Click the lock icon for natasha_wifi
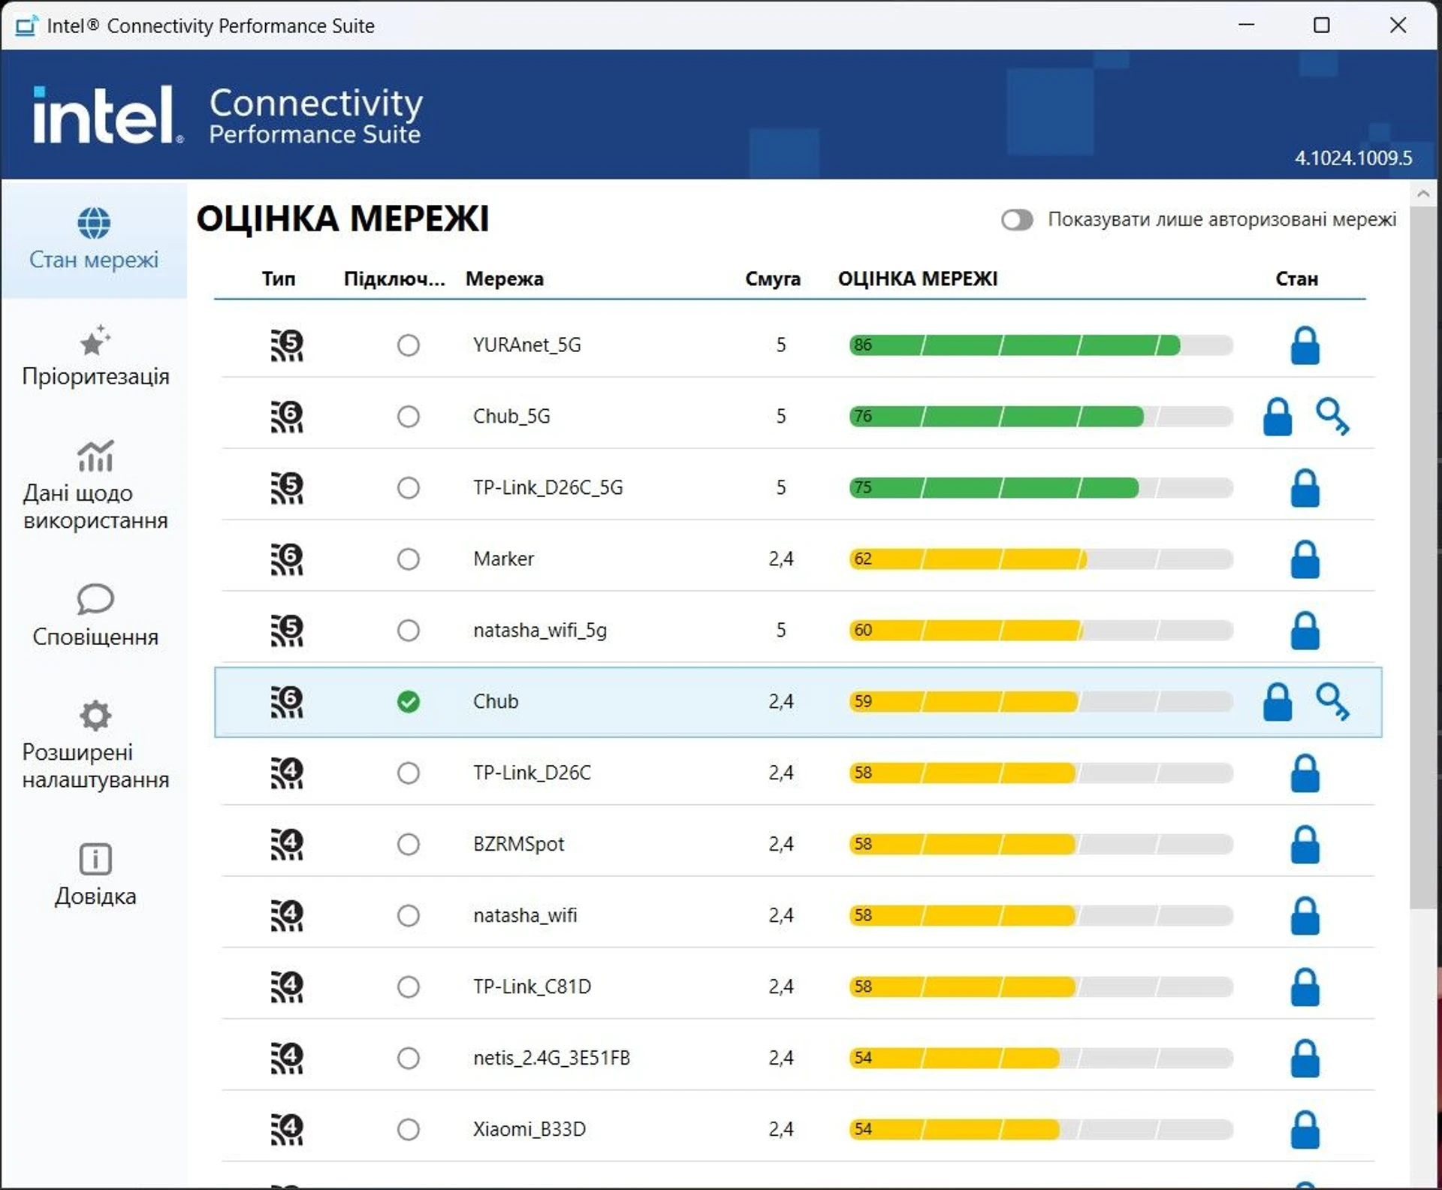 tap(1305, 916)
